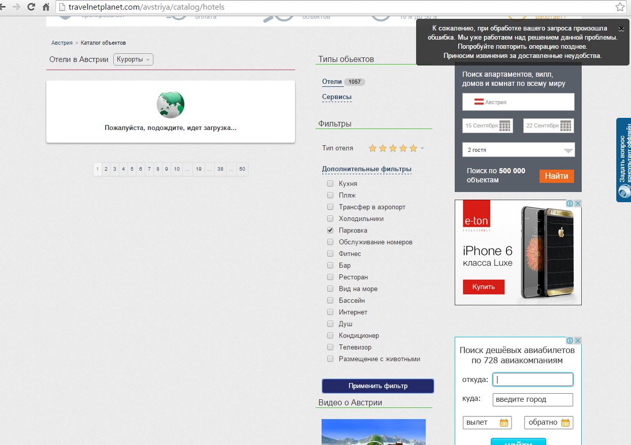Click the AdChoices icon on iPhone ad
Image resolution: width=631 pixels, height=445 pixels.
coord(570,203)
